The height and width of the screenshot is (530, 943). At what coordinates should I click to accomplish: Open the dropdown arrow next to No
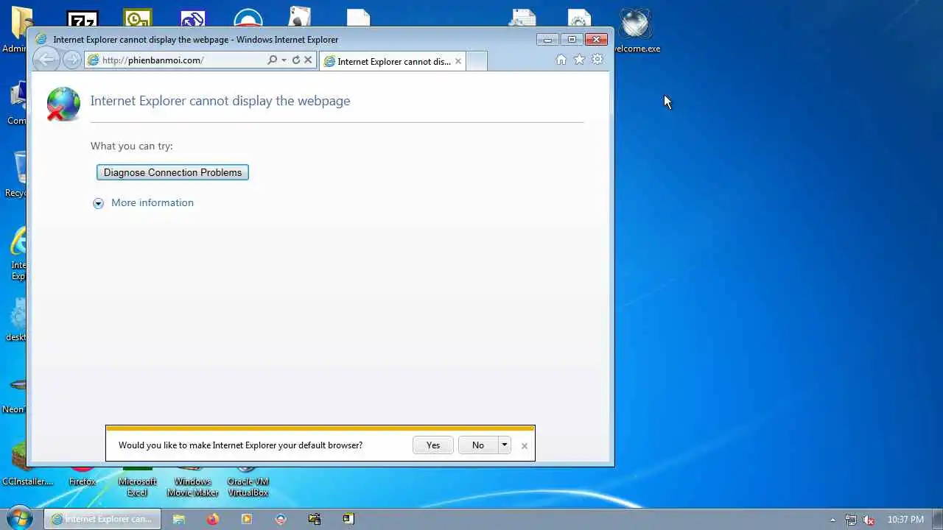(x=505, y=445)
